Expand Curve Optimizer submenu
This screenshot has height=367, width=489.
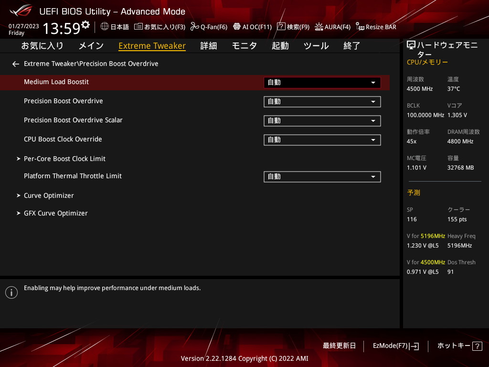pos(49,195)
